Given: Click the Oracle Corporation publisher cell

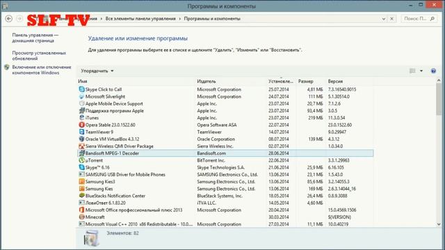Looking at the screenshot, I should (x=216, y=139).
